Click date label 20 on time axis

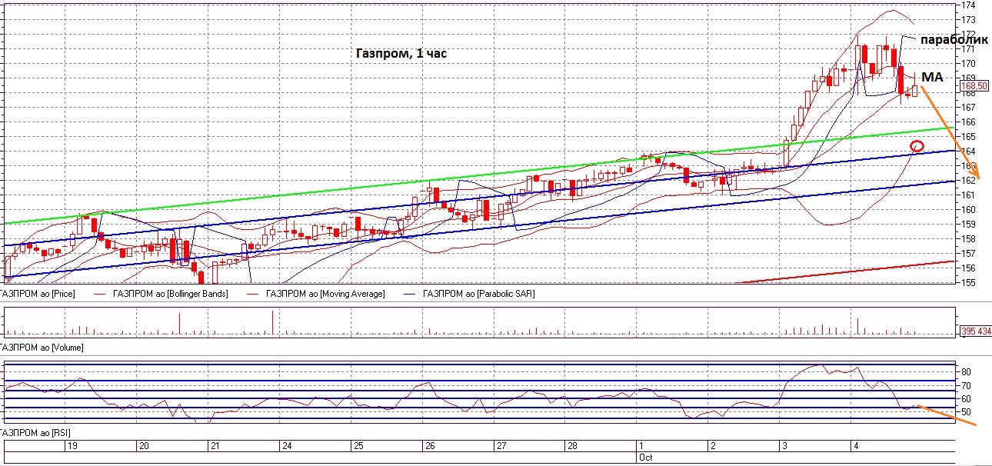click(x=143, y=446)
